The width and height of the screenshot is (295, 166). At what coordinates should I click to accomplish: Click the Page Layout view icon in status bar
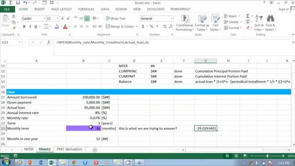tap(236, 156)
